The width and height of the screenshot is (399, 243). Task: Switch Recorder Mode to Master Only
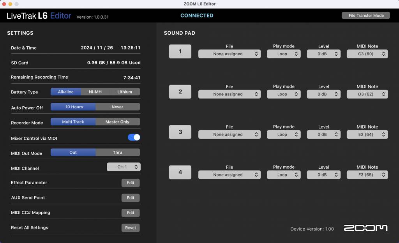[118, 121]
